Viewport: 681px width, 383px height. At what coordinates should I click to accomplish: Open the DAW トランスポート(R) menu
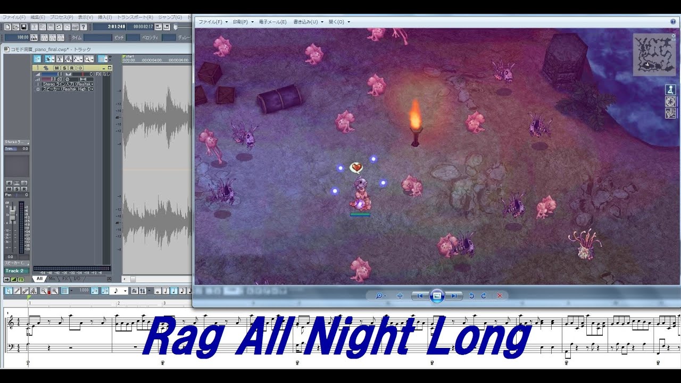coord(135,18)
